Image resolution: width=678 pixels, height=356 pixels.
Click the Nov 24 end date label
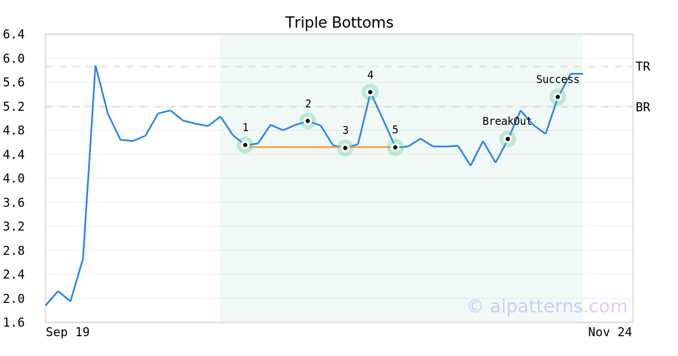[610, 332]
